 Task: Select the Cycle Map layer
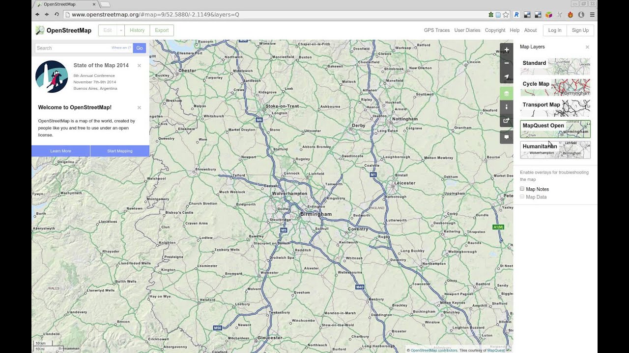(555, 87)
